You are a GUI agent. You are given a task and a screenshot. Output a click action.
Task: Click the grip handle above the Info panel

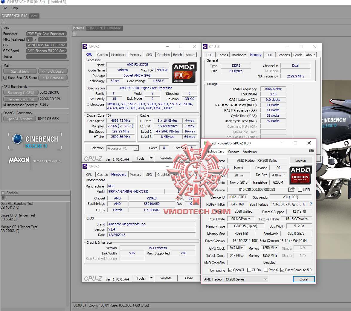3,22
